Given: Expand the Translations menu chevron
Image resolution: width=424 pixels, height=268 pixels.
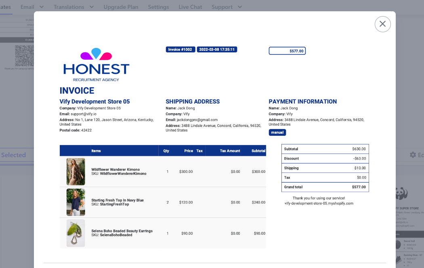Looking at the screenshot, I should [91, 7].
